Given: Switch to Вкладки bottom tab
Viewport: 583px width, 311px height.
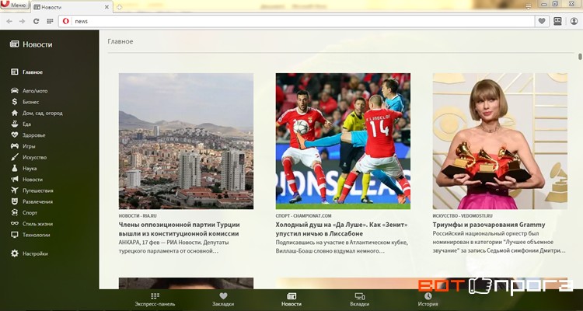Looking at the screenshot, I should click(x=360, y=300).
